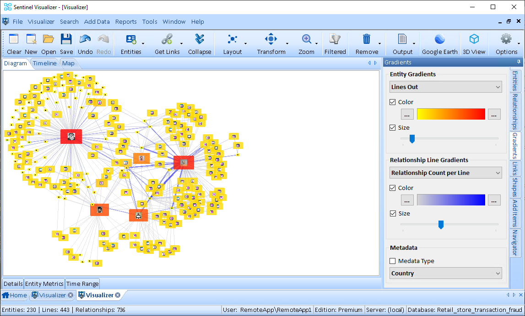Click the Save disk icon
This screenshot has height=316, width=525.
pos(66,40)
